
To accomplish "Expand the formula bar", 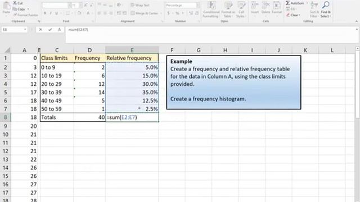I will (x=357, y=29).
